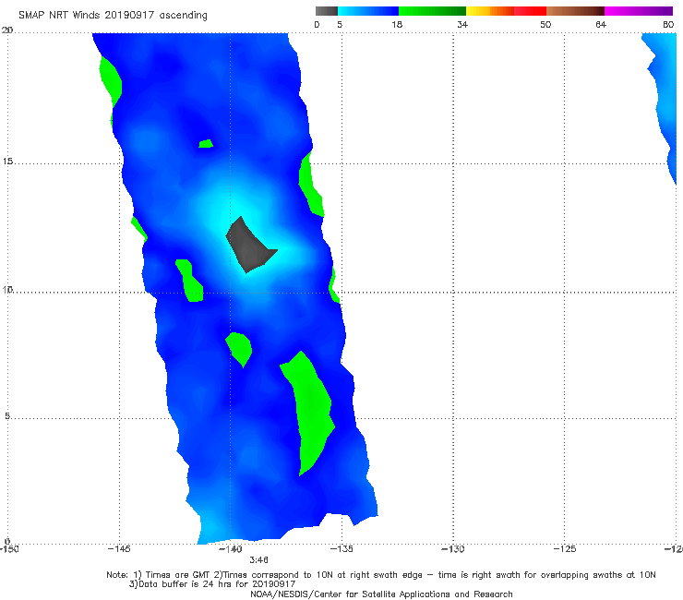The width and height of the screenshot is (683, 600).
Task: Click the red part of the color bar
Action: (530, 11)
